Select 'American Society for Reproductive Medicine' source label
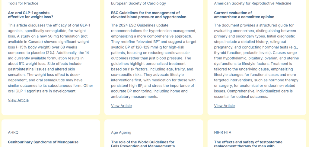Image resolution: width=309 pixels, height=147 pixels. tap(253, 3)
